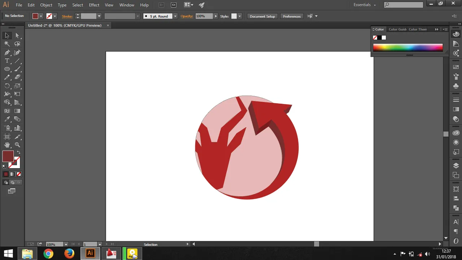
Task: Open Adobe Stock with St button
Action: point(174,5)
